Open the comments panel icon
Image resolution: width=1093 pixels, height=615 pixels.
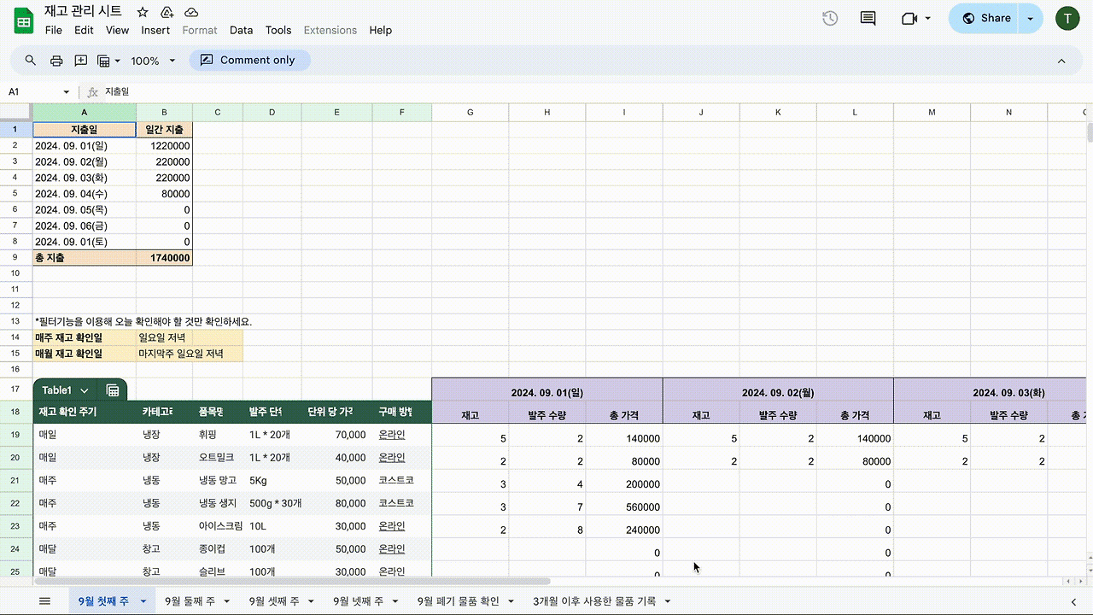point(868,19)
